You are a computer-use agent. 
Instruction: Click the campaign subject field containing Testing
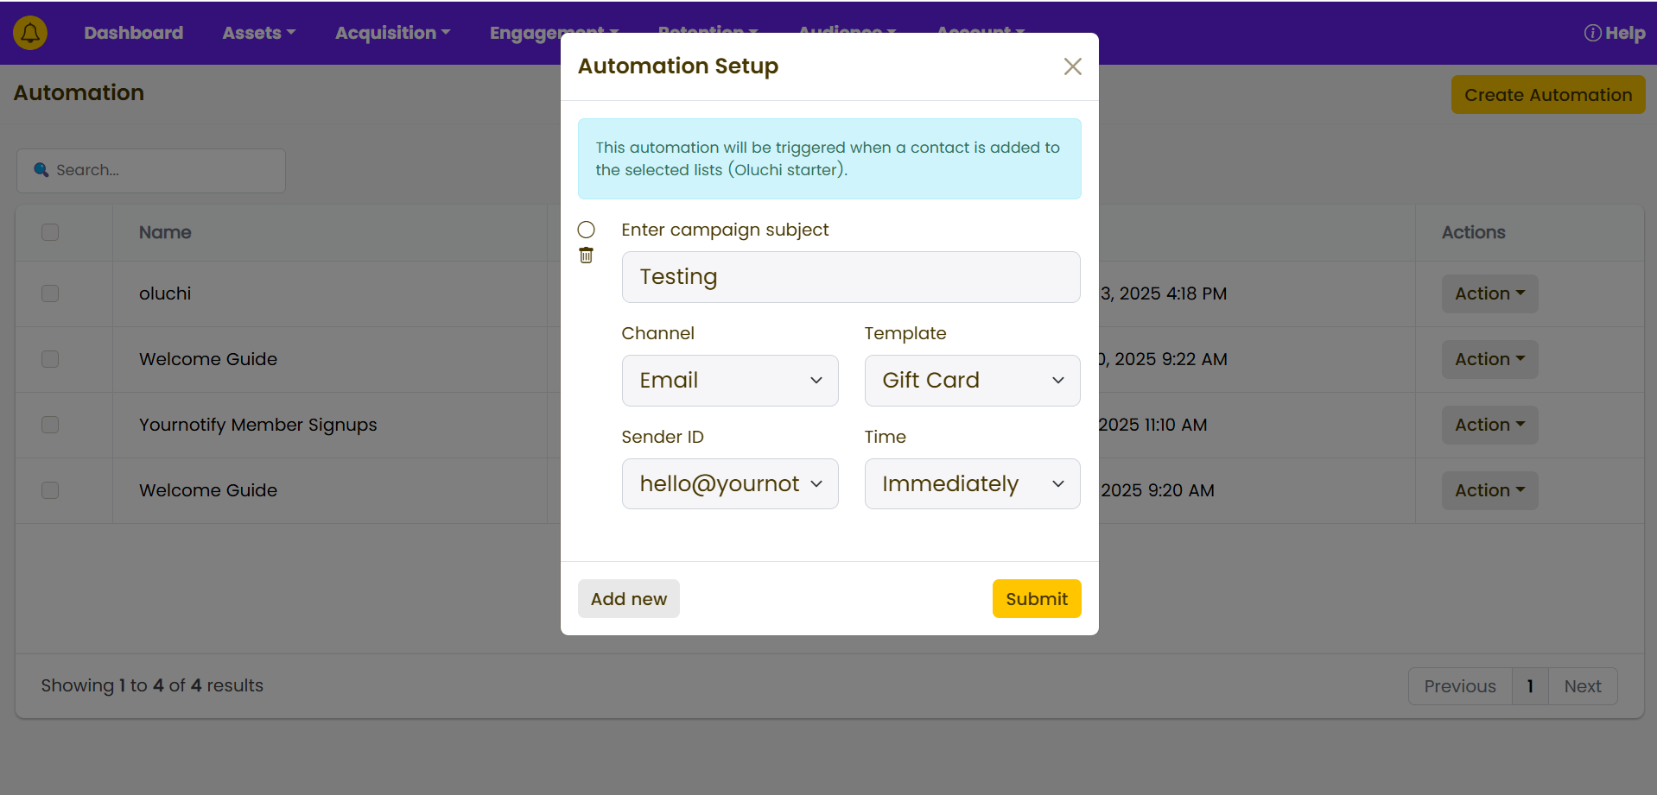click(850, 277)
